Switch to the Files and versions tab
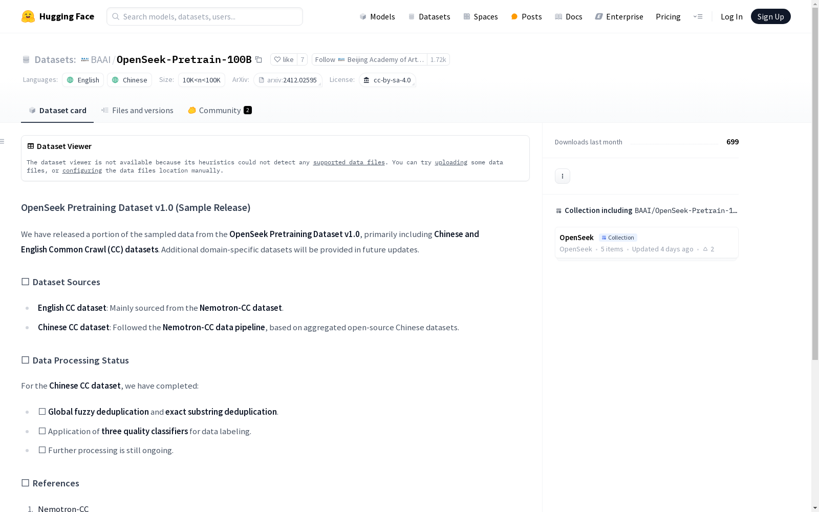819x512 pixels. pos(137,111)
